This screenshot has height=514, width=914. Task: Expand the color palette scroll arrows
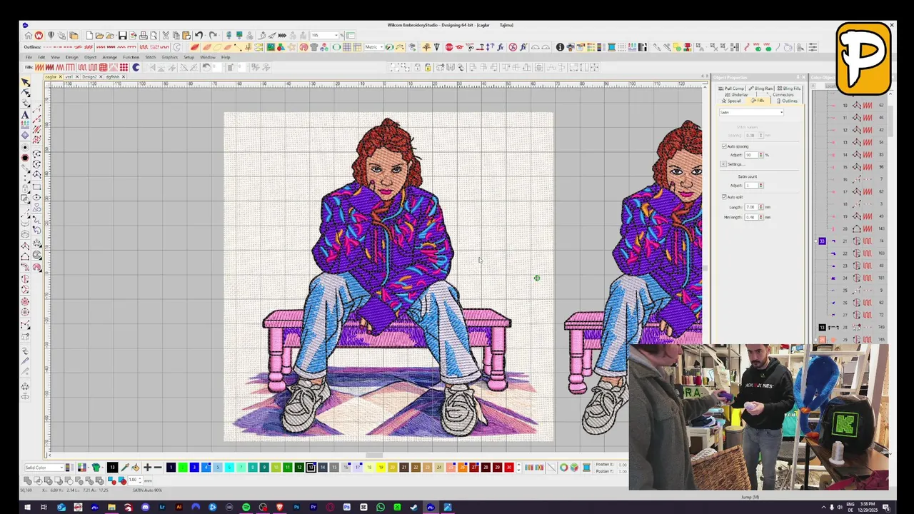(518, 468)
